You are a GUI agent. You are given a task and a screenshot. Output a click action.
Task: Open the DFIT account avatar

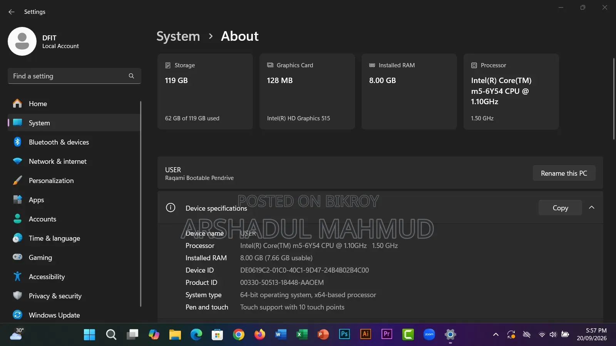coord(22,41)
